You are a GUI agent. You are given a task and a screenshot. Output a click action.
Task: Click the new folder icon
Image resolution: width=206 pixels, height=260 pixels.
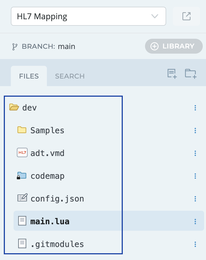[191, 74]
